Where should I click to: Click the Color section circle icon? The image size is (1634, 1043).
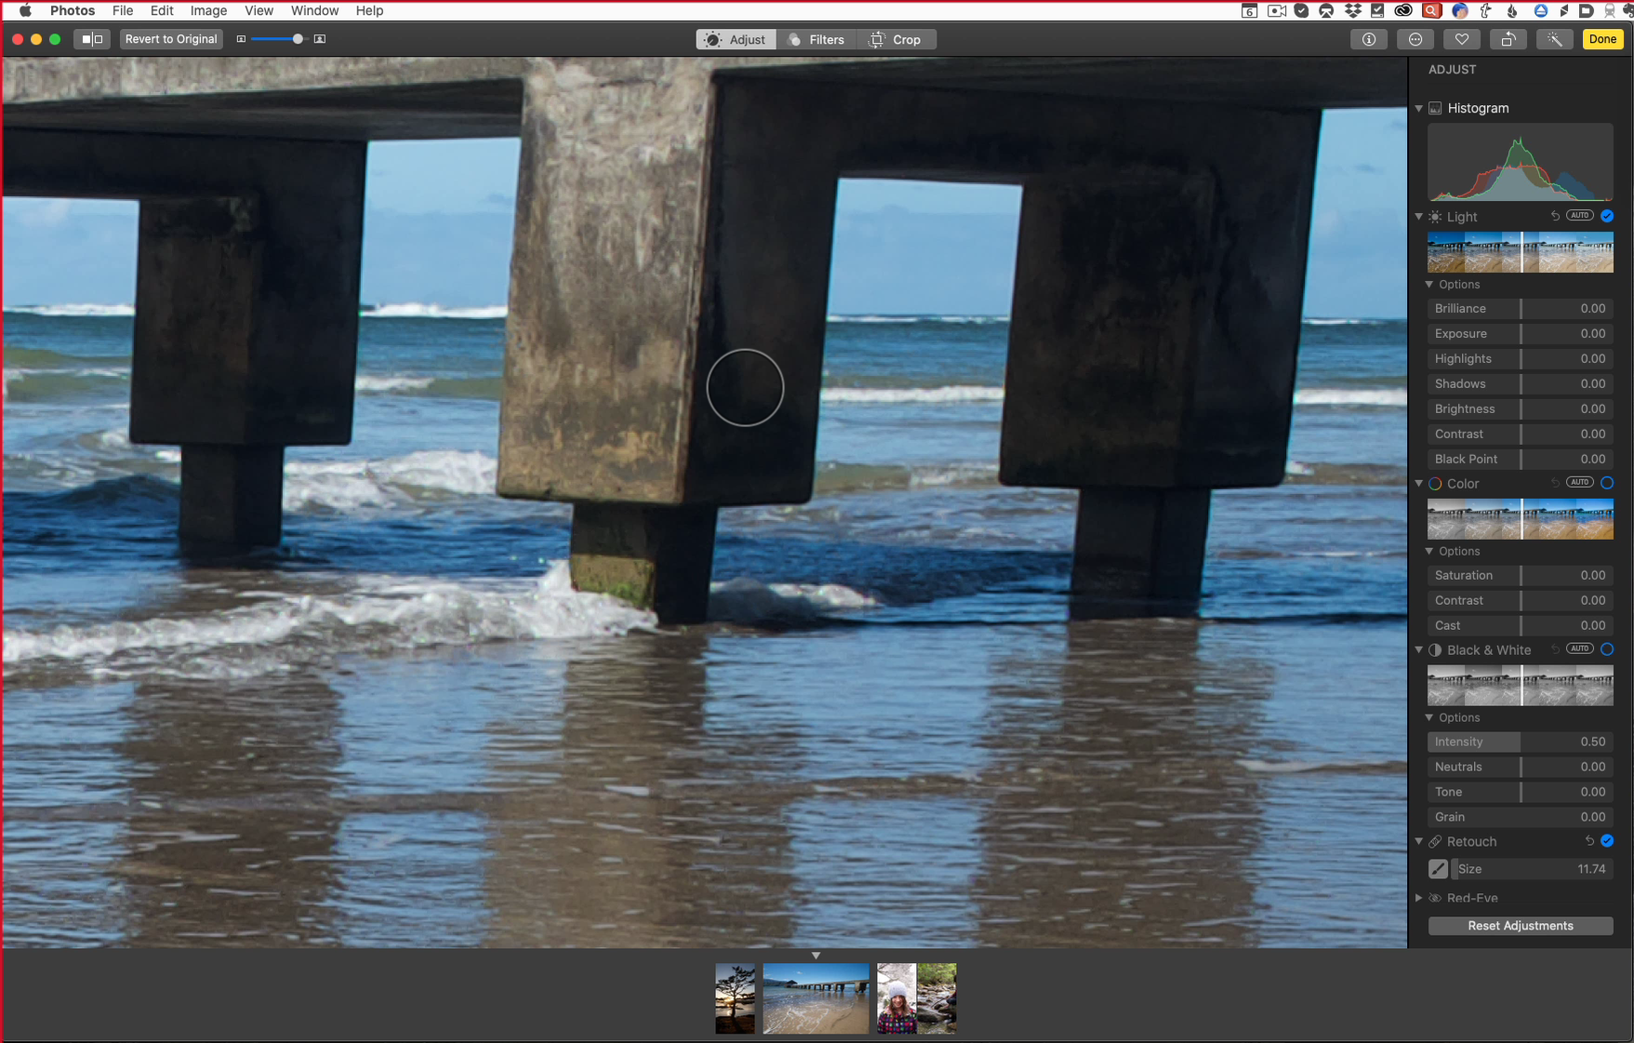1436,484
